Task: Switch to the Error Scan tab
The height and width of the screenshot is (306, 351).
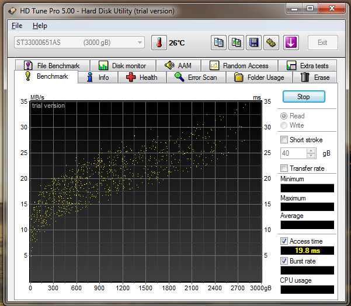Action: (x=196, y=78)
